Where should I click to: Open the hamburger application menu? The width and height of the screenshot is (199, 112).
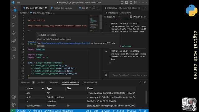pyautogui.click(x=19, y=2)
